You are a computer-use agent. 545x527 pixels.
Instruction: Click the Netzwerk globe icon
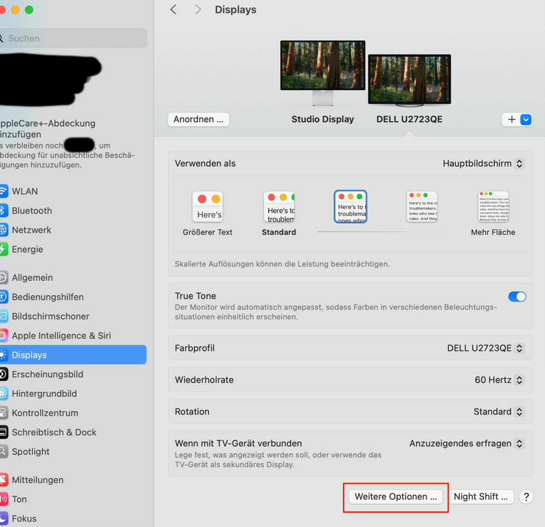3,230
